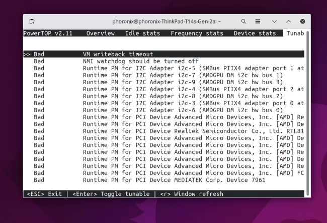This screenshot has width=327, height=223.
Task: Open the Device stats tab
Action: click(x=255, y=33)
